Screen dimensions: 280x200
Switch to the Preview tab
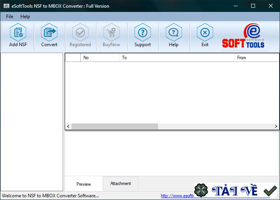click(84, 184)
